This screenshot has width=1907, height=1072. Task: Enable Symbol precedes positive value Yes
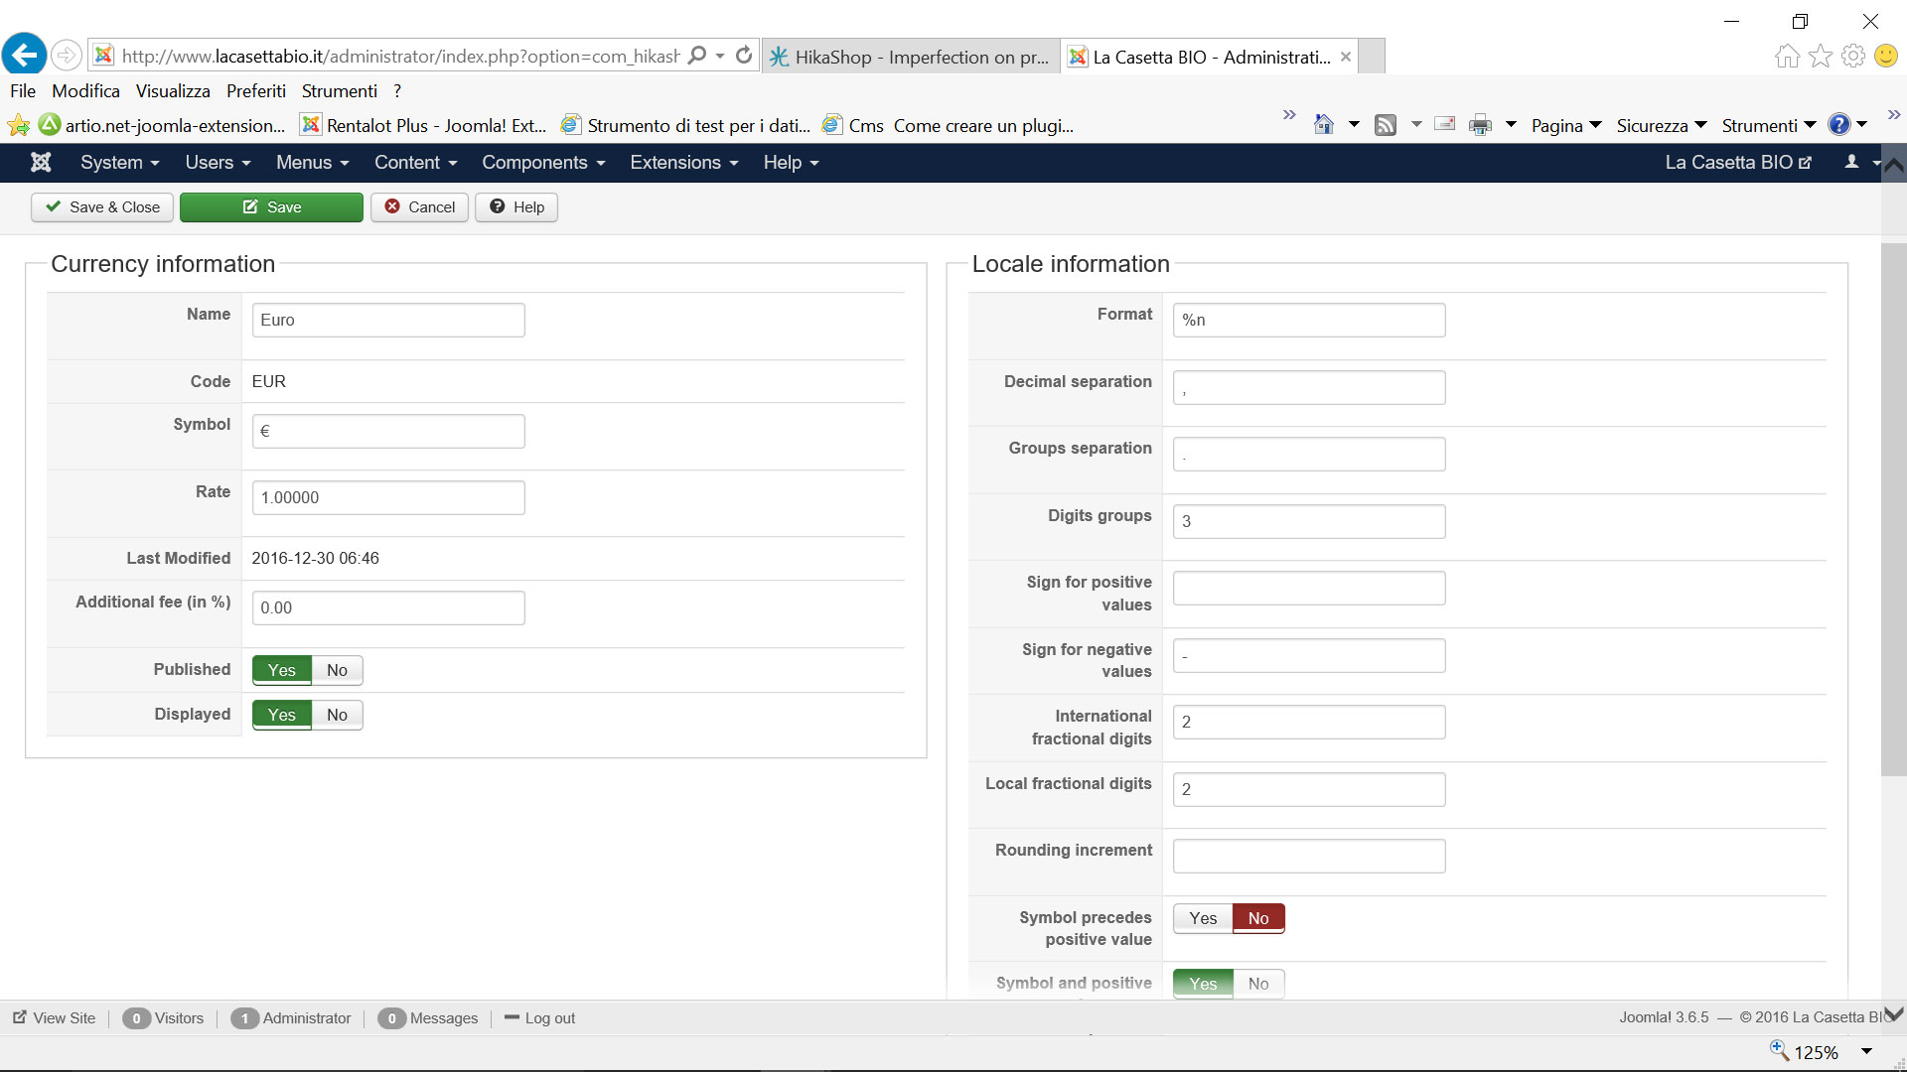(1203, 918)
